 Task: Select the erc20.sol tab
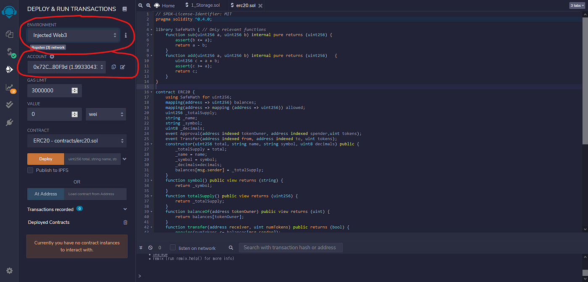tap(245, 5)
